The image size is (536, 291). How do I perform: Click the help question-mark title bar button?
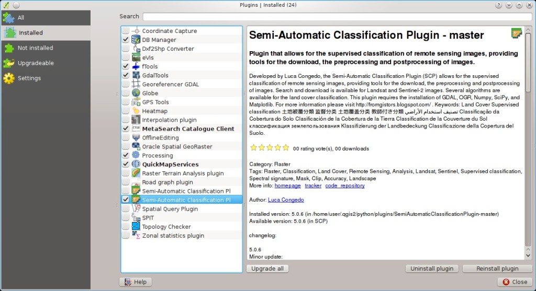pos(499,5)
